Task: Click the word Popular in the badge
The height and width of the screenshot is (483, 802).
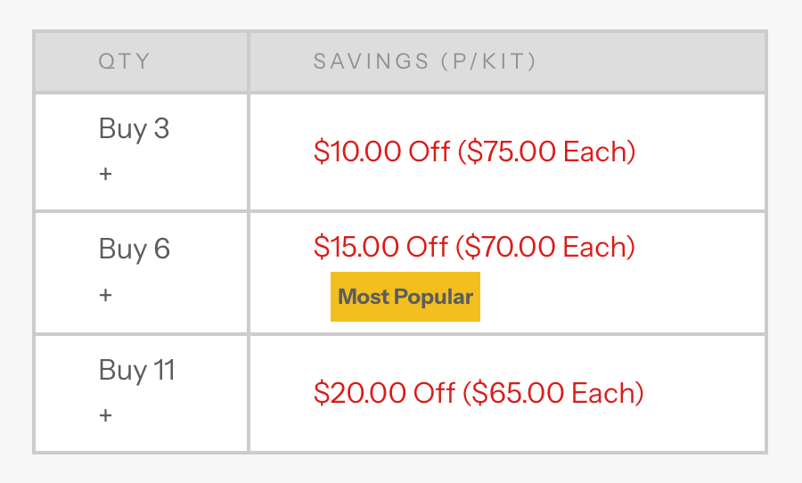Action: click(x=434, y=297)
